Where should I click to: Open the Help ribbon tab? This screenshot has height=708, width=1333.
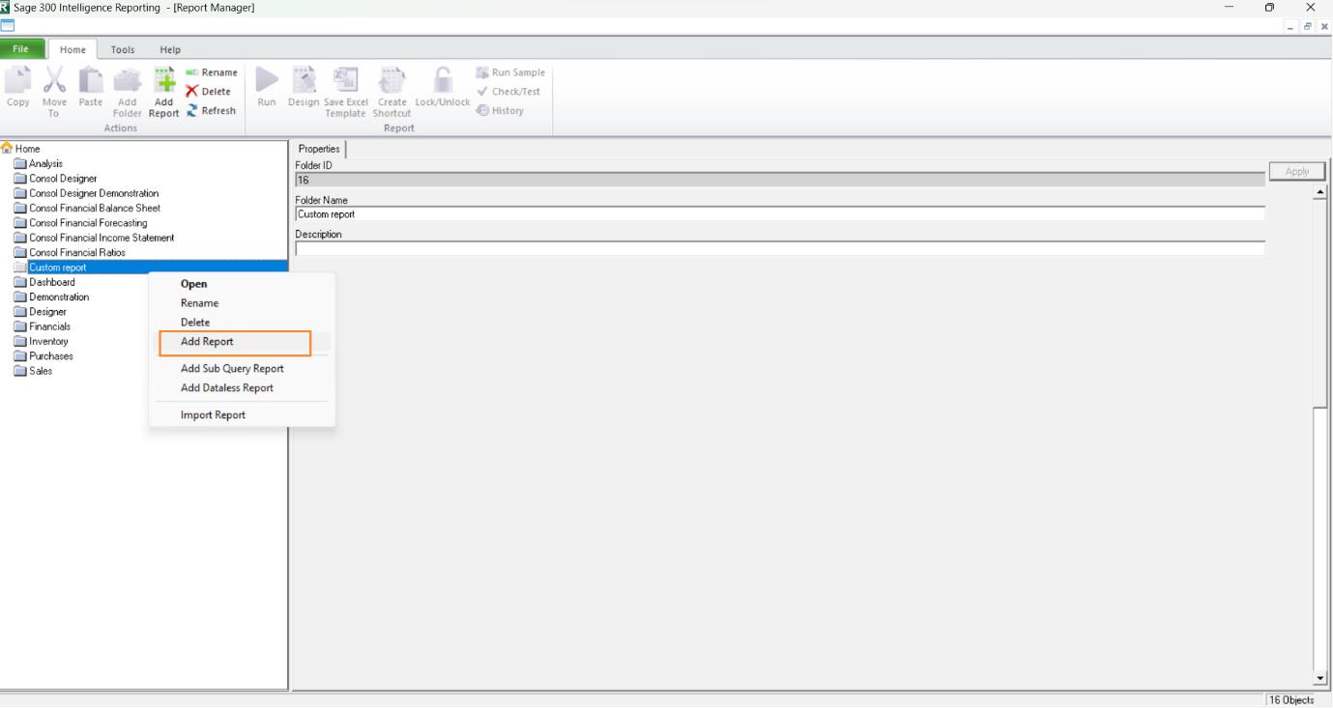point(170,49)
